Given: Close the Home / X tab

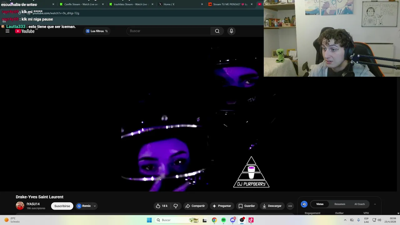Looking at the screenshot, I should tap(202, 4).
